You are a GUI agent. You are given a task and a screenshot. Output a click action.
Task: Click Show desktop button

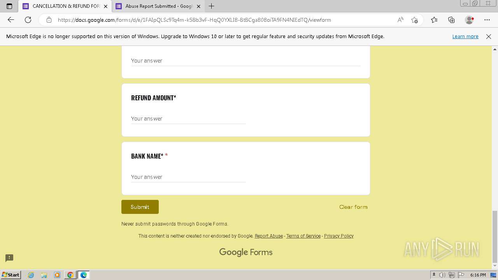[x=493, y=275]
